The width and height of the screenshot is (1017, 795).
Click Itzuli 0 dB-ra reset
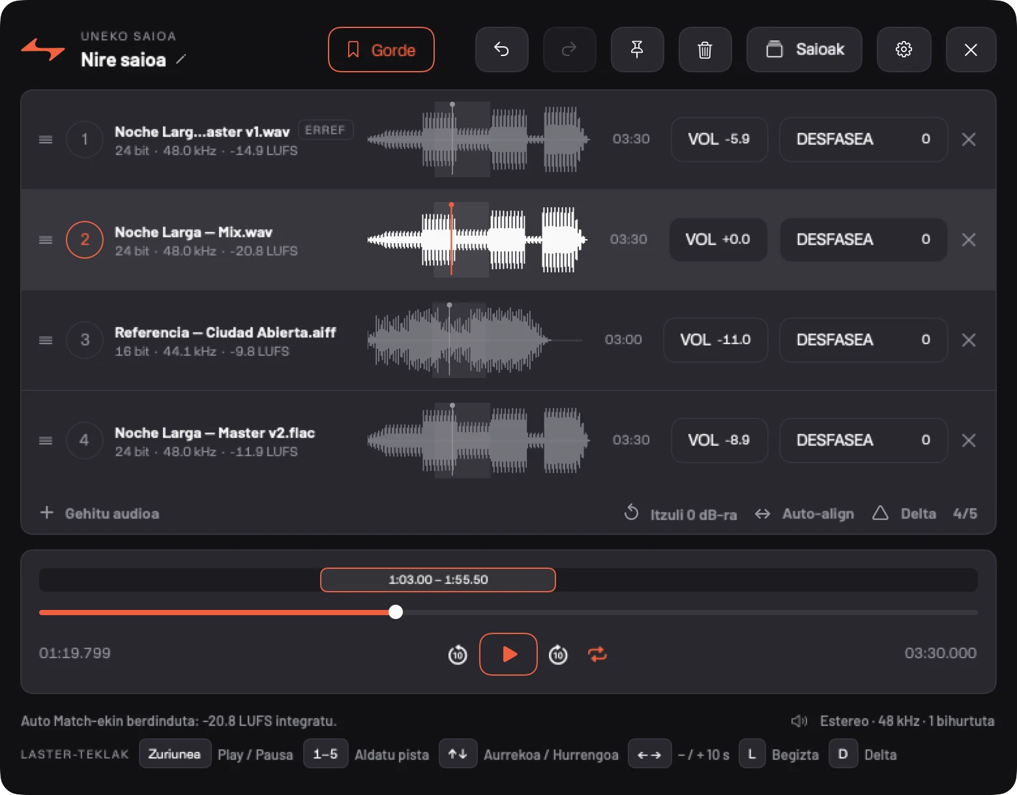(681, 513)
